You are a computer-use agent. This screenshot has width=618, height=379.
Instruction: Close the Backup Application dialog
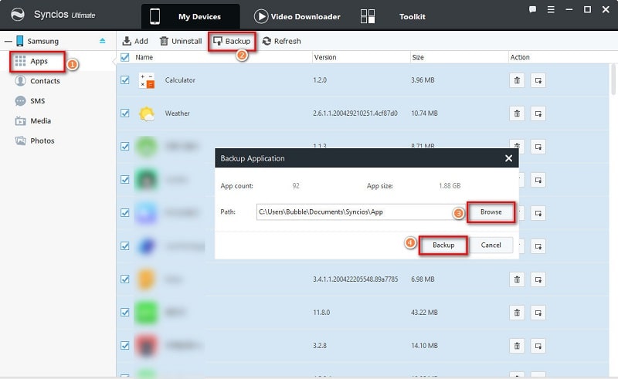tap(508, 158)
